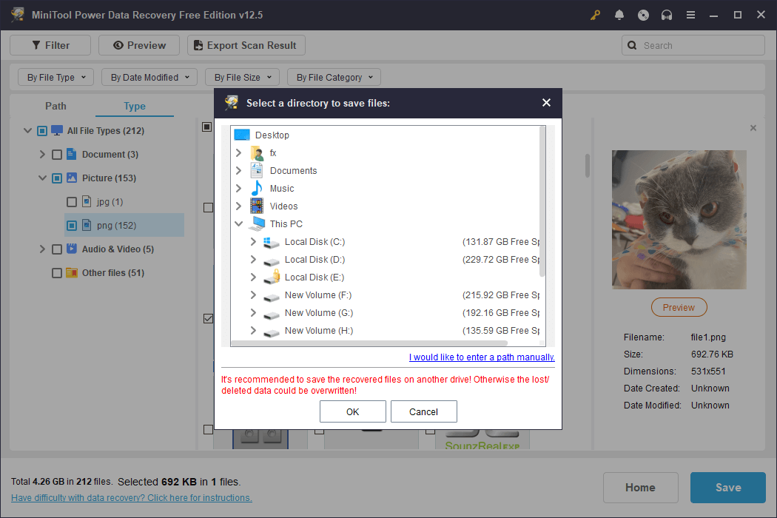The height and width of the screenshot is (518, 777).
Task: Toggle the select-all checkbox above file list
Action: pos(207,127)
